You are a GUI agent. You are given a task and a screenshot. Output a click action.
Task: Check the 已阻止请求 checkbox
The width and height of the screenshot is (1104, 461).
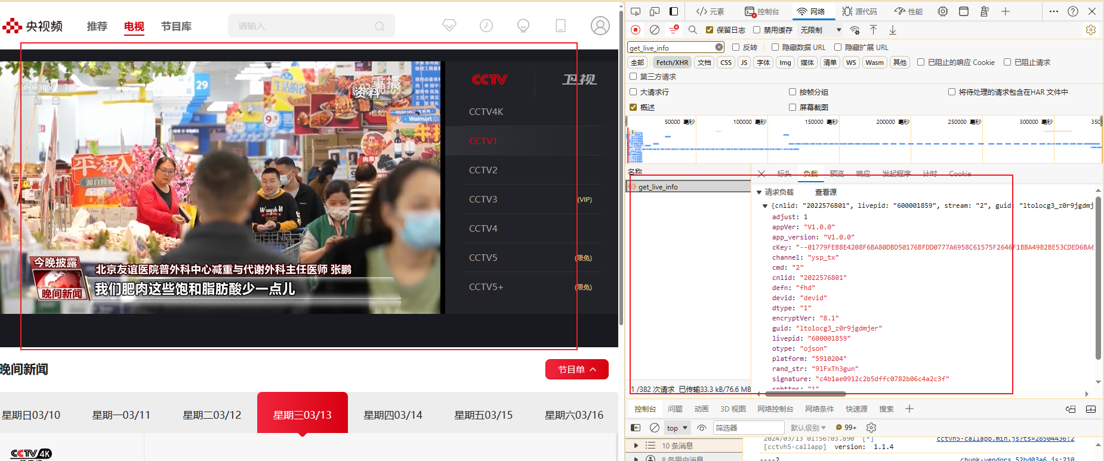1007,62
